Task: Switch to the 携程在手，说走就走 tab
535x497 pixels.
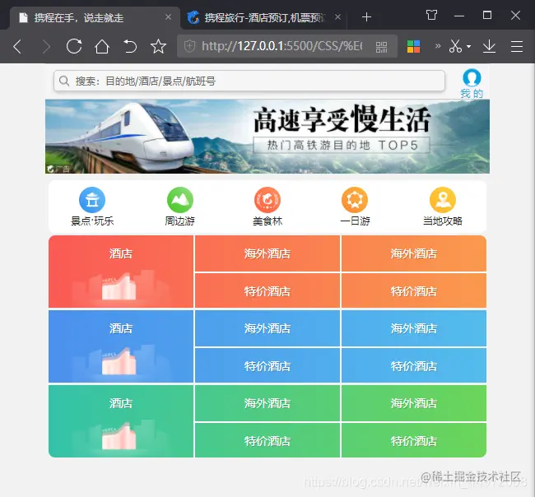Action: pyautogui.click(x=95, y=18)
